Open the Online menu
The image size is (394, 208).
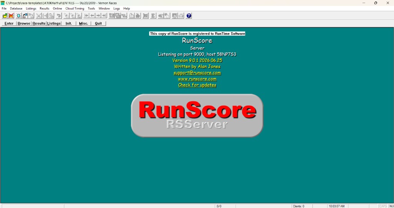click(x=57, y=8)
